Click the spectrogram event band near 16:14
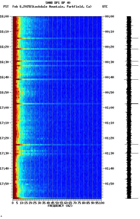140x219 pixels. tap(57, 38)
